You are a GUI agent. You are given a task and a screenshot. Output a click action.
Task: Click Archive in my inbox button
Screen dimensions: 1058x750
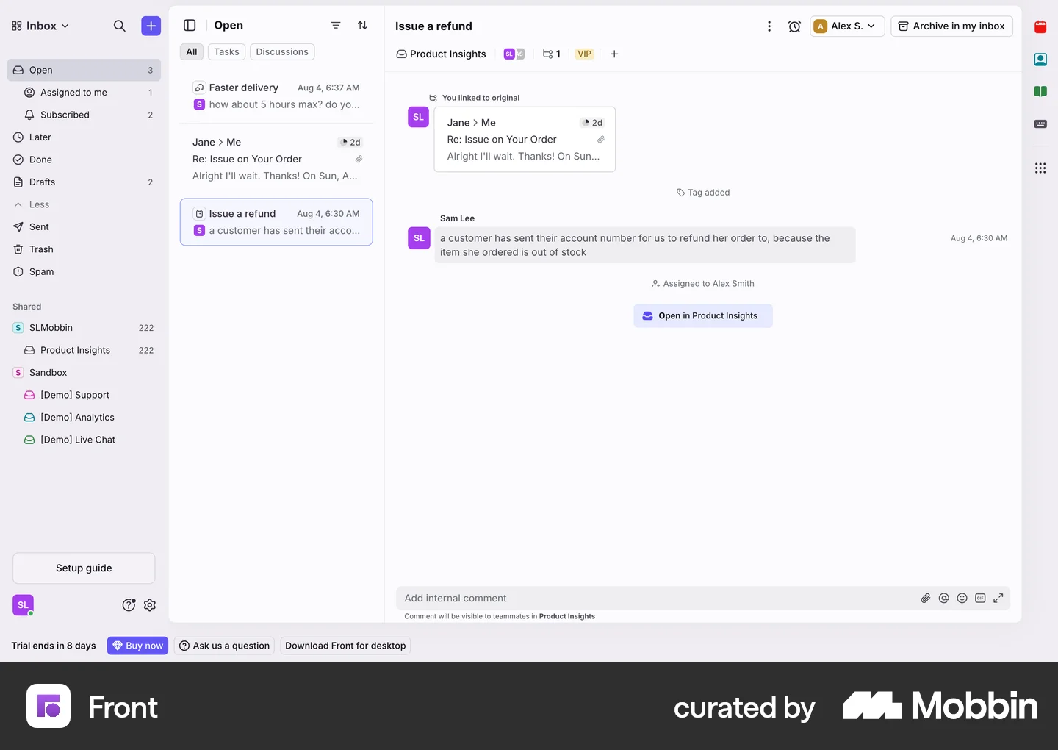tap(951, 26)
